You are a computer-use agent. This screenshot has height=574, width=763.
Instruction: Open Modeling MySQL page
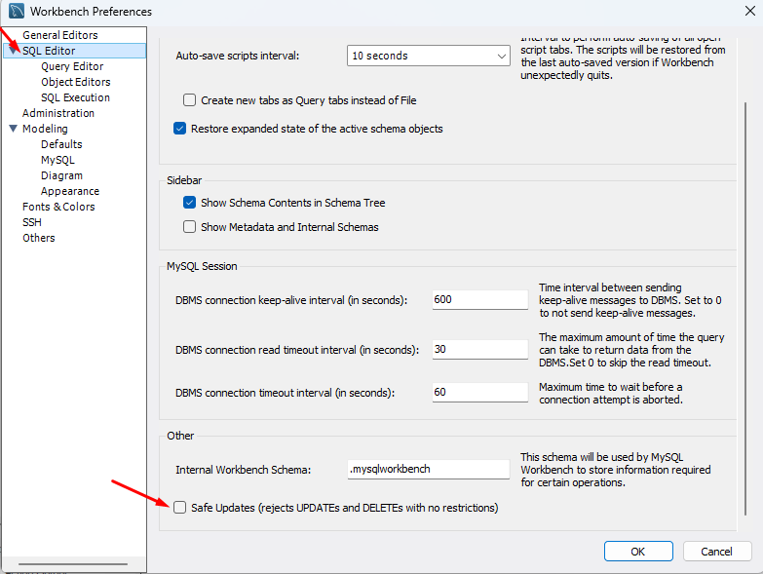tap(57, 160)
